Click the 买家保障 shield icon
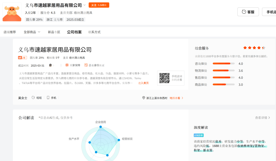 [67, 65]
